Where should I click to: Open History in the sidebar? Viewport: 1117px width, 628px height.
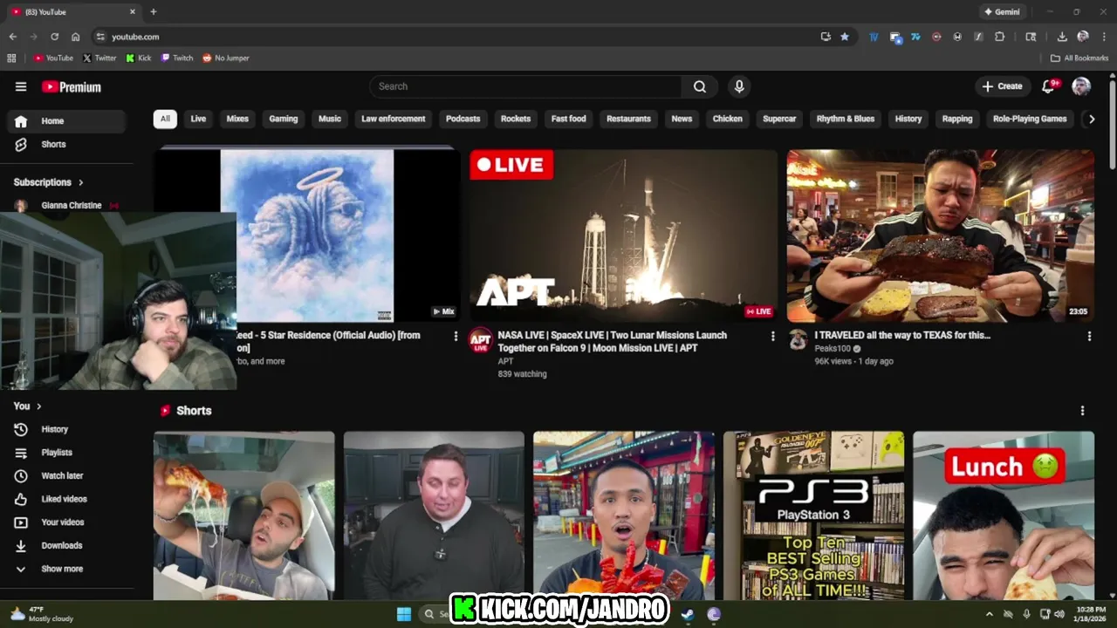[x=66, y=429]
